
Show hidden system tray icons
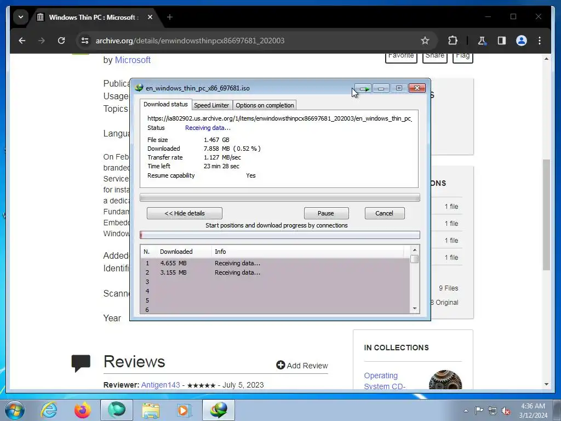pos(466,411)
